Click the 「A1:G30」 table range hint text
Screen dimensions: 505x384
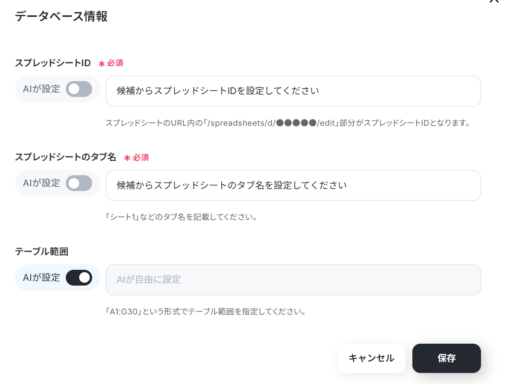(x=206, y=312)
